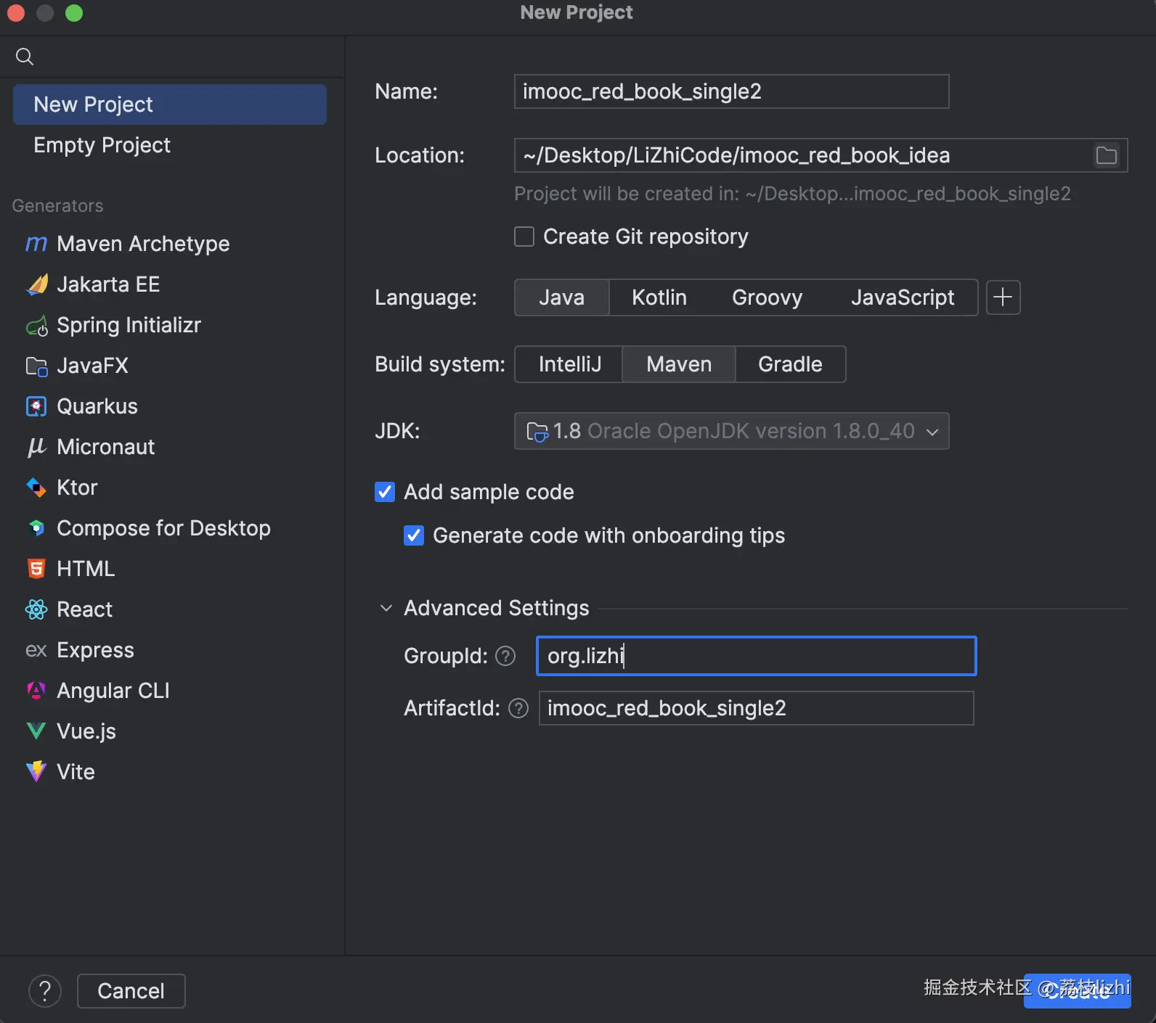1156x1023 pixels.
Task: Switch build system to Gradle
Action: [790, 364]
